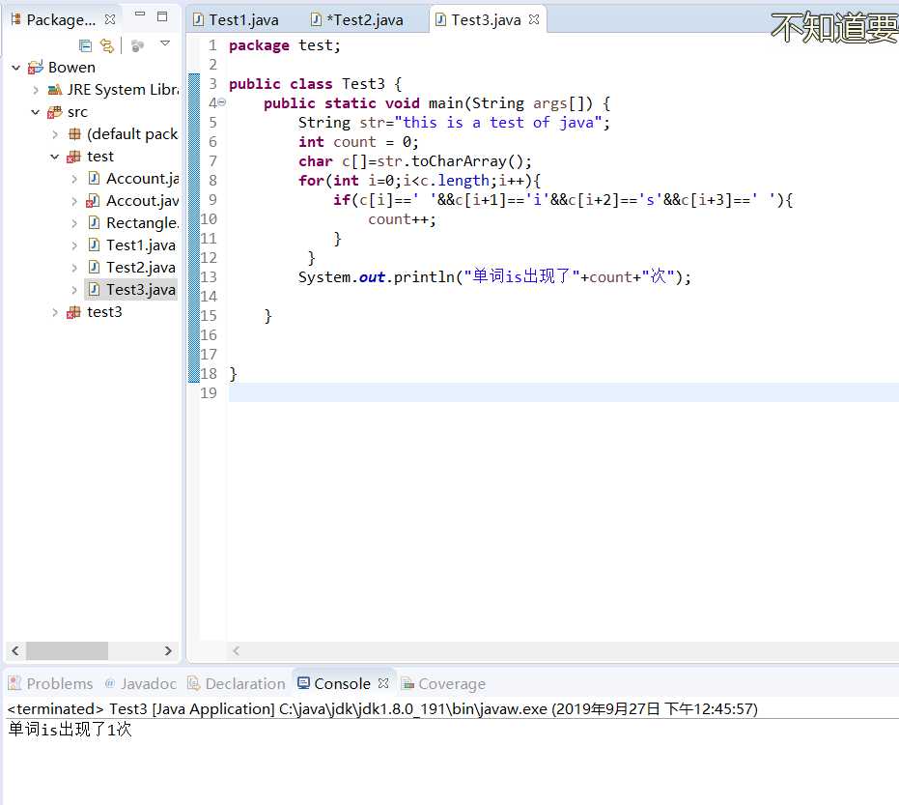Collapse main method using fold marker
The width and height of the screenshot is (899, 805).
coord(222,103)
